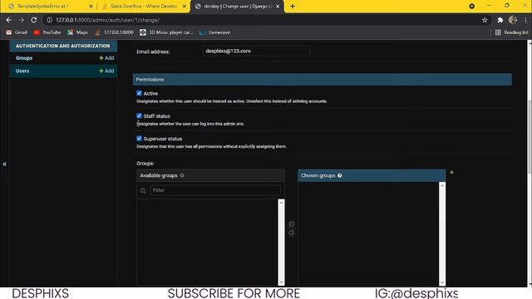Open the 3D Music player bookmark
The width and height of the screenshot is (532, 299).
166,32
